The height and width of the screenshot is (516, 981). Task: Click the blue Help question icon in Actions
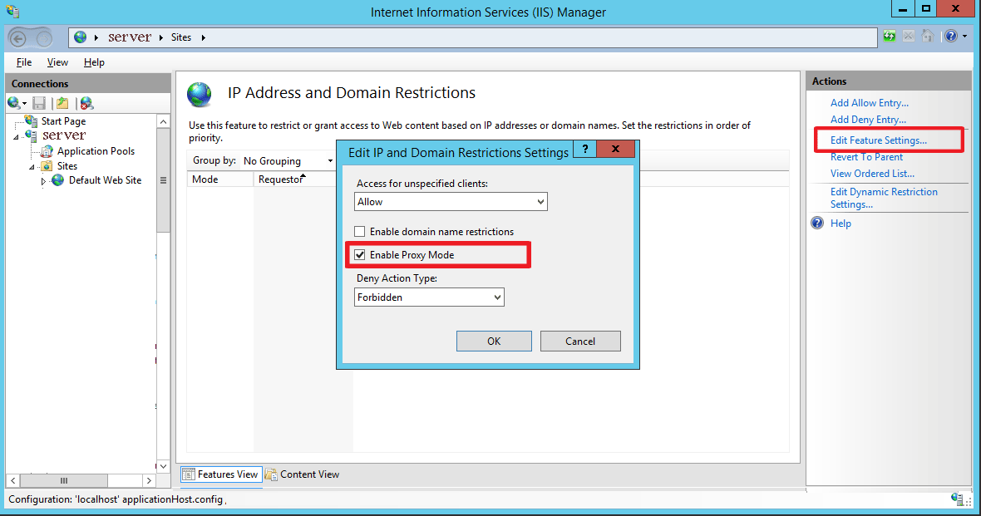point(817,223)
